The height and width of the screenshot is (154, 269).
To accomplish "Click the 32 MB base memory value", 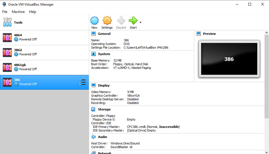I will point(117,60).
